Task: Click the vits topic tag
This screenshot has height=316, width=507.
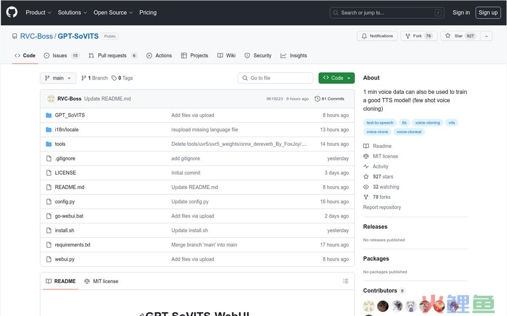Action: click(452, 123)
